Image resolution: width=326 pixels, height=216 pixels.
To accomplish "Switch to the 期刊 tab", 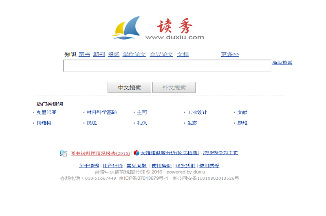I will coord(99,55).
